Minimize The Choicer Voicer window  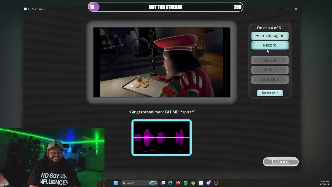coord(280,9)
